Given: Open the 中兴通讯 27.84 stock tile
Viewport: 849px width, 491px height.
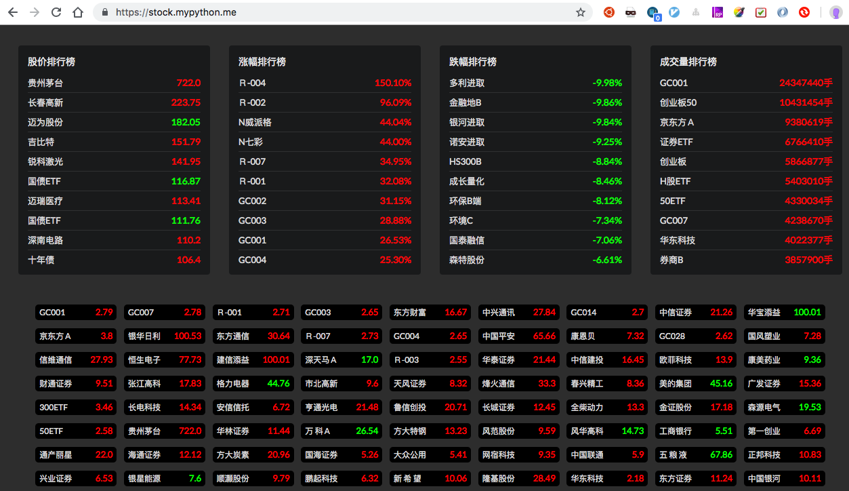Looking at the screenshot, I should [519, 313].
